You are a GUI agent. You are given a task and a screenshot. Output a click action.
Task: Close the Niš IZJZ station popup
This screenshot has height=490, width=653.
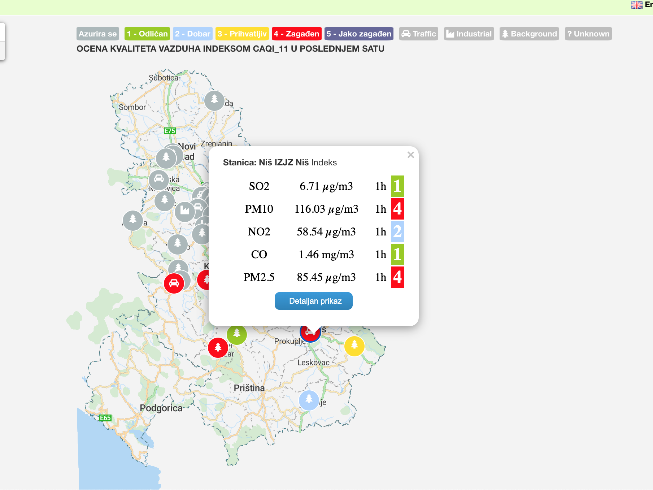point(410,155)
